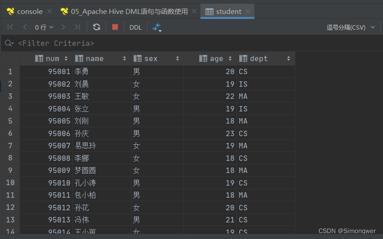Sort by the num column arrows
Image resolution: width=383 pixels, height=239 pixels.
[66, 58]
